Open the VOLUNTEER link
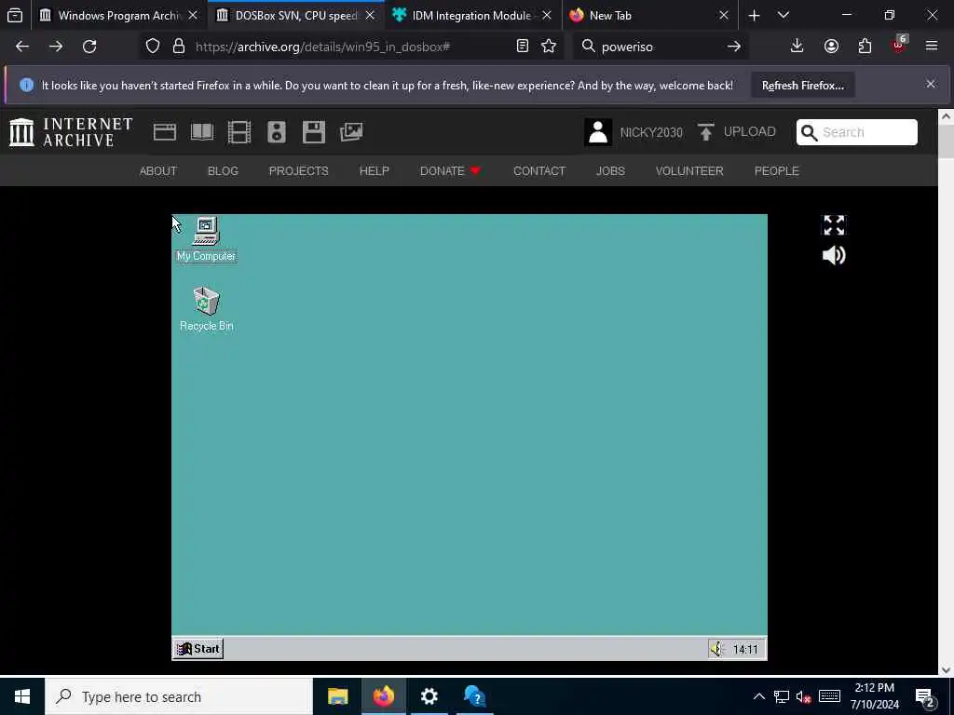 [689, 171]
